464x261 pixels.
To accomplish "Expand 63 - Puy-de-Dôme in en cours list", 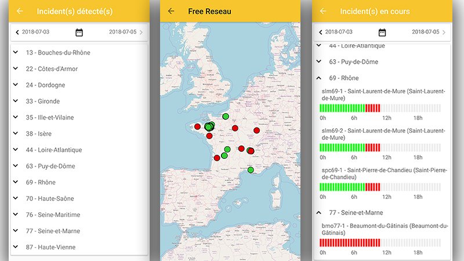I will click(x=382, y=61).
